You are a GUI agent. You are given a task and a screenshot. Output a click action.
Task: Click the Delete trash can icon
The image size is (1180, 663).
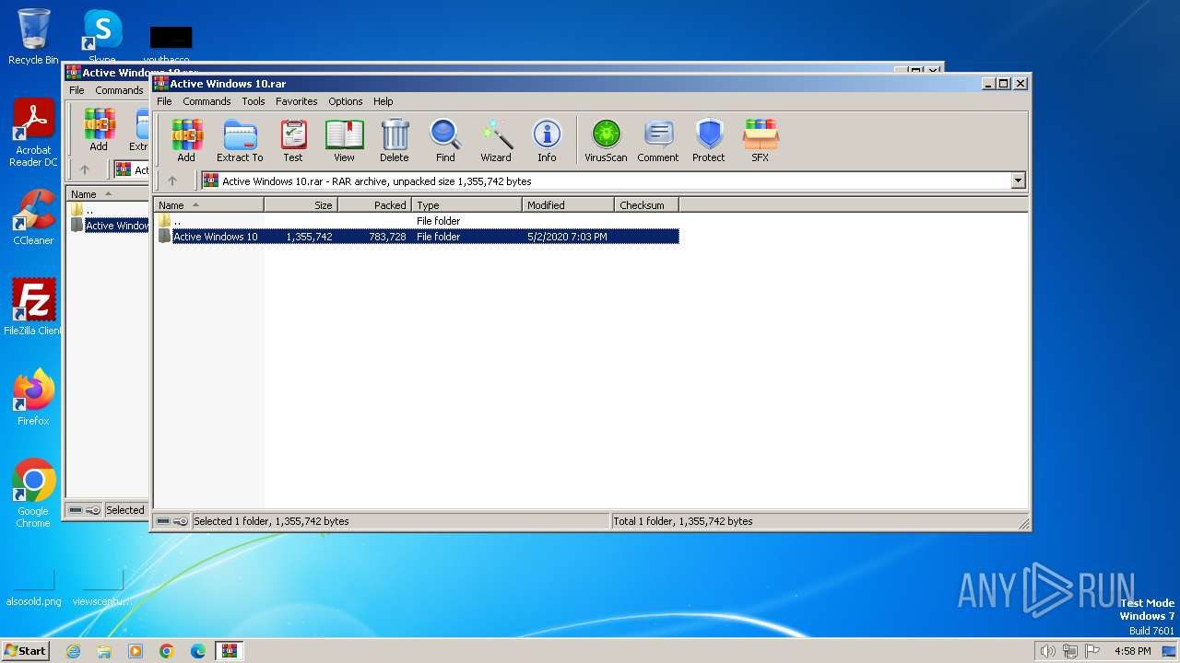coord(395,141)
